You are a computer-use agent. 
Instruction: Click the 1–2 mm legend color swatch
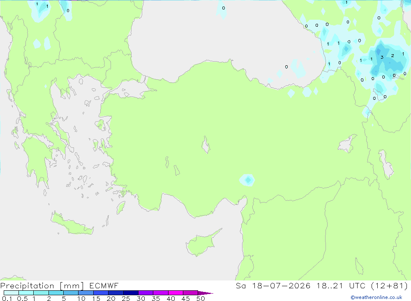tap(41, 293)
